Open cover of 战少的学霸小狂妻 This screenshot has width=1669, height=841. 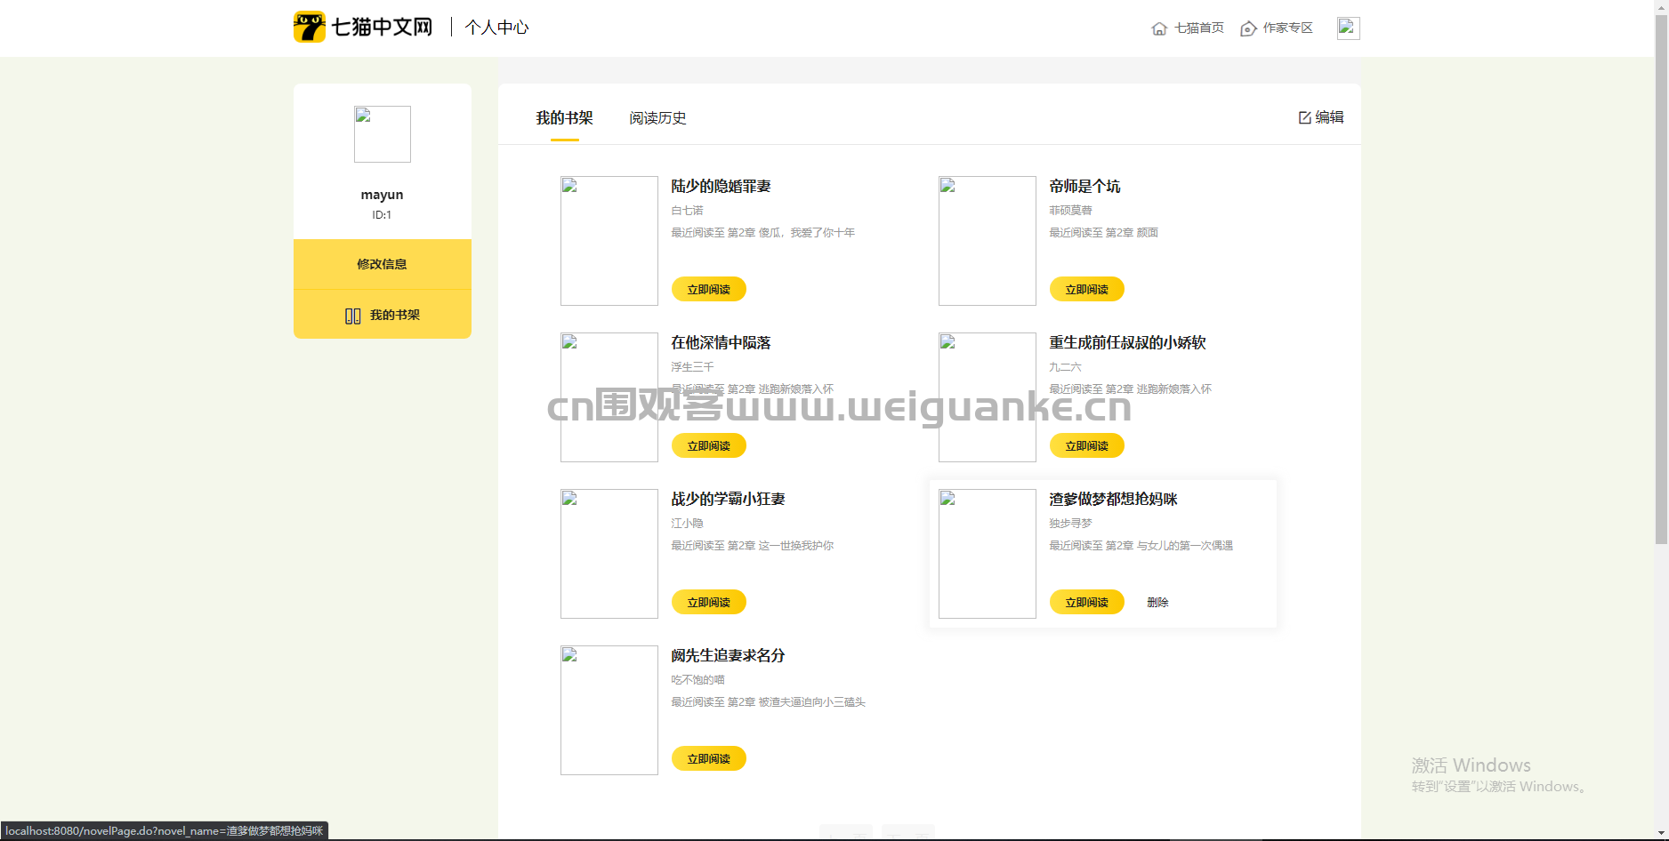point(609,554)
